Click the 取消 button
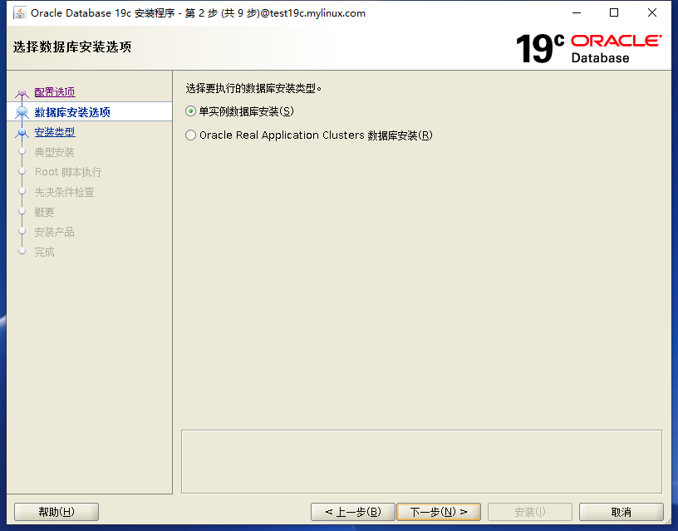Screen dimensions: 678x531 (621, 512)
